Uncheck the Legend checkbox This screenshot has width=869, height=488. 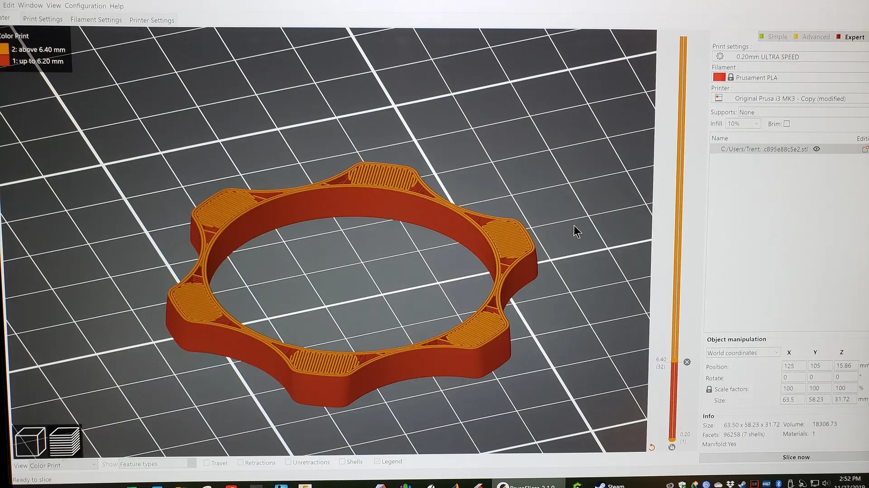[x=377, y=461]
